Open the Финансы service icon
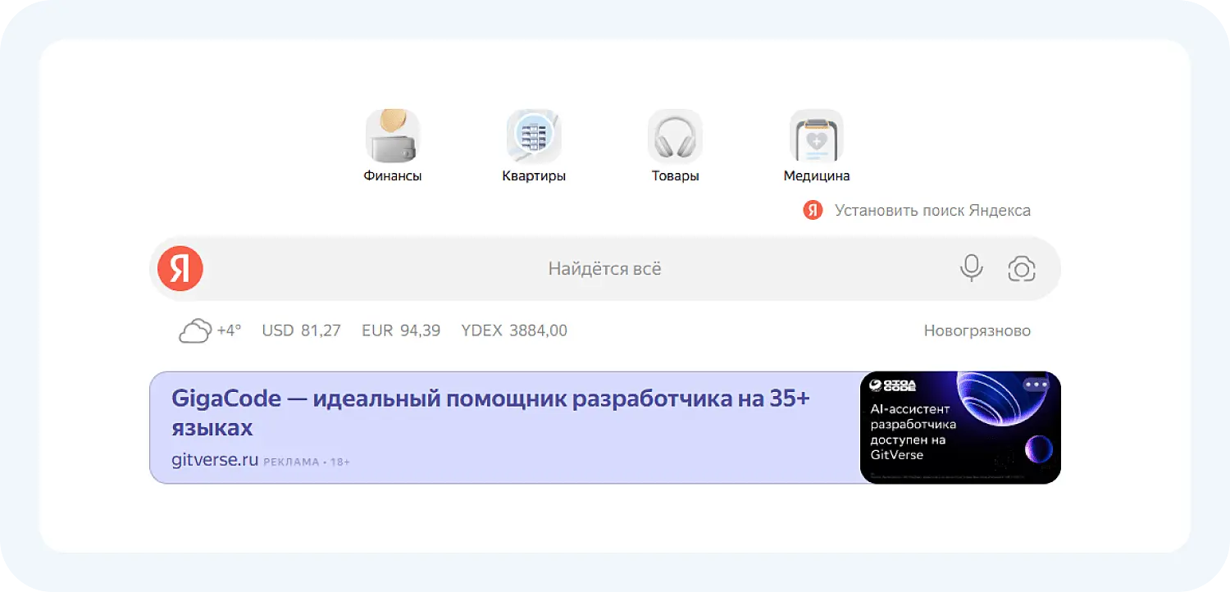 pos(393,137)
